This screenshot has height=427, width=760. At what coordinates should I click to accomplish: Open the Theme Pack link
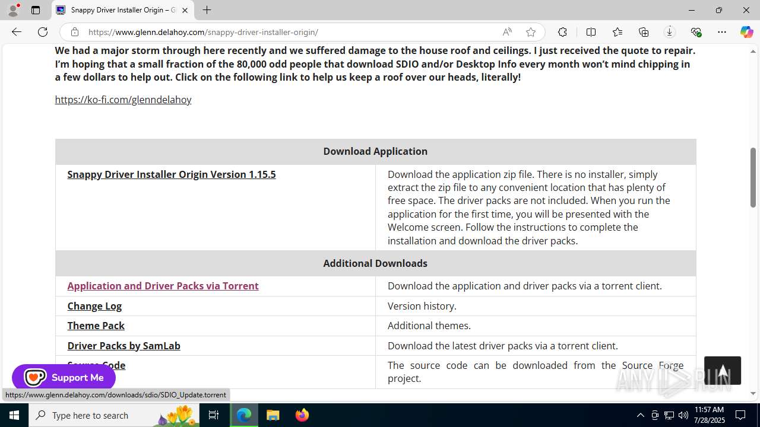(96, 326)
